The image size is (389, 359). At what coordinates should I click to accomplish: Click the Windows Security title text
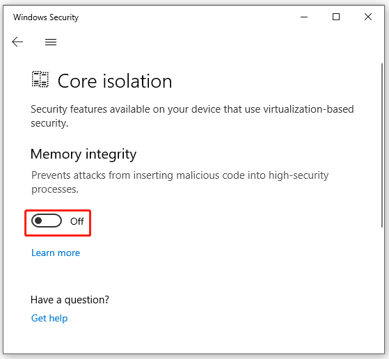click(46, 17)
